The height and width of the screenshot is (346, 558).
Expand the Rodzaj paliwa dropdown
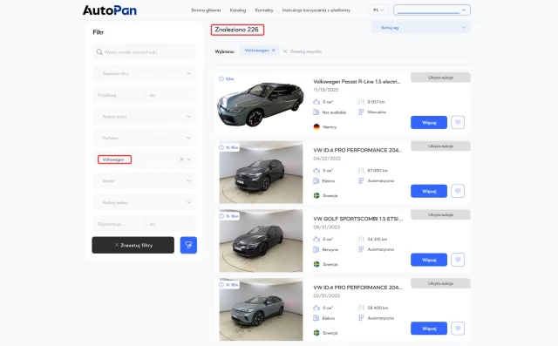(144, 202)
